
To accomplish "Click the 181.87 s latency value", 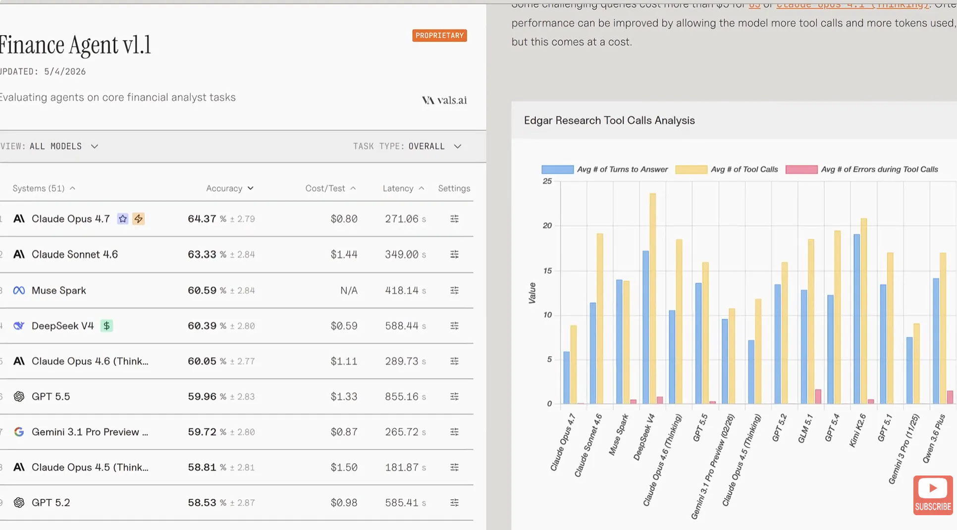I will [406, 468].
